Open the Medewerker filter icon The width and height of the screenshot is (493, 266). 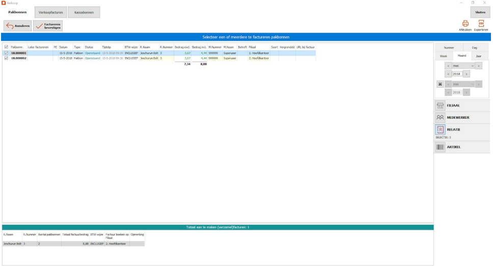tap(440, 117)
